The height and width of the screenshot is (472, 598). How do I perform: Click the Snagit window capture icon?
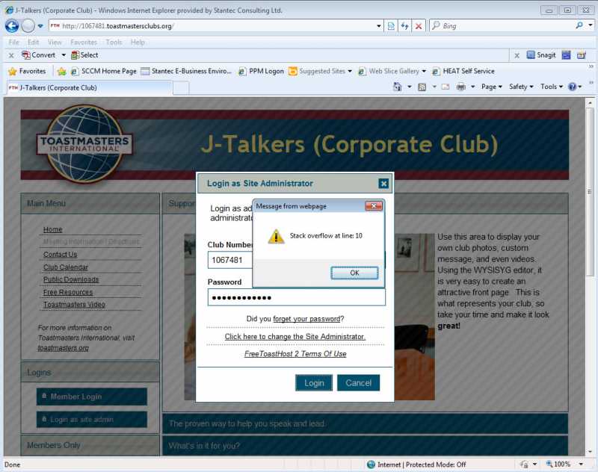tap(566, 55)
